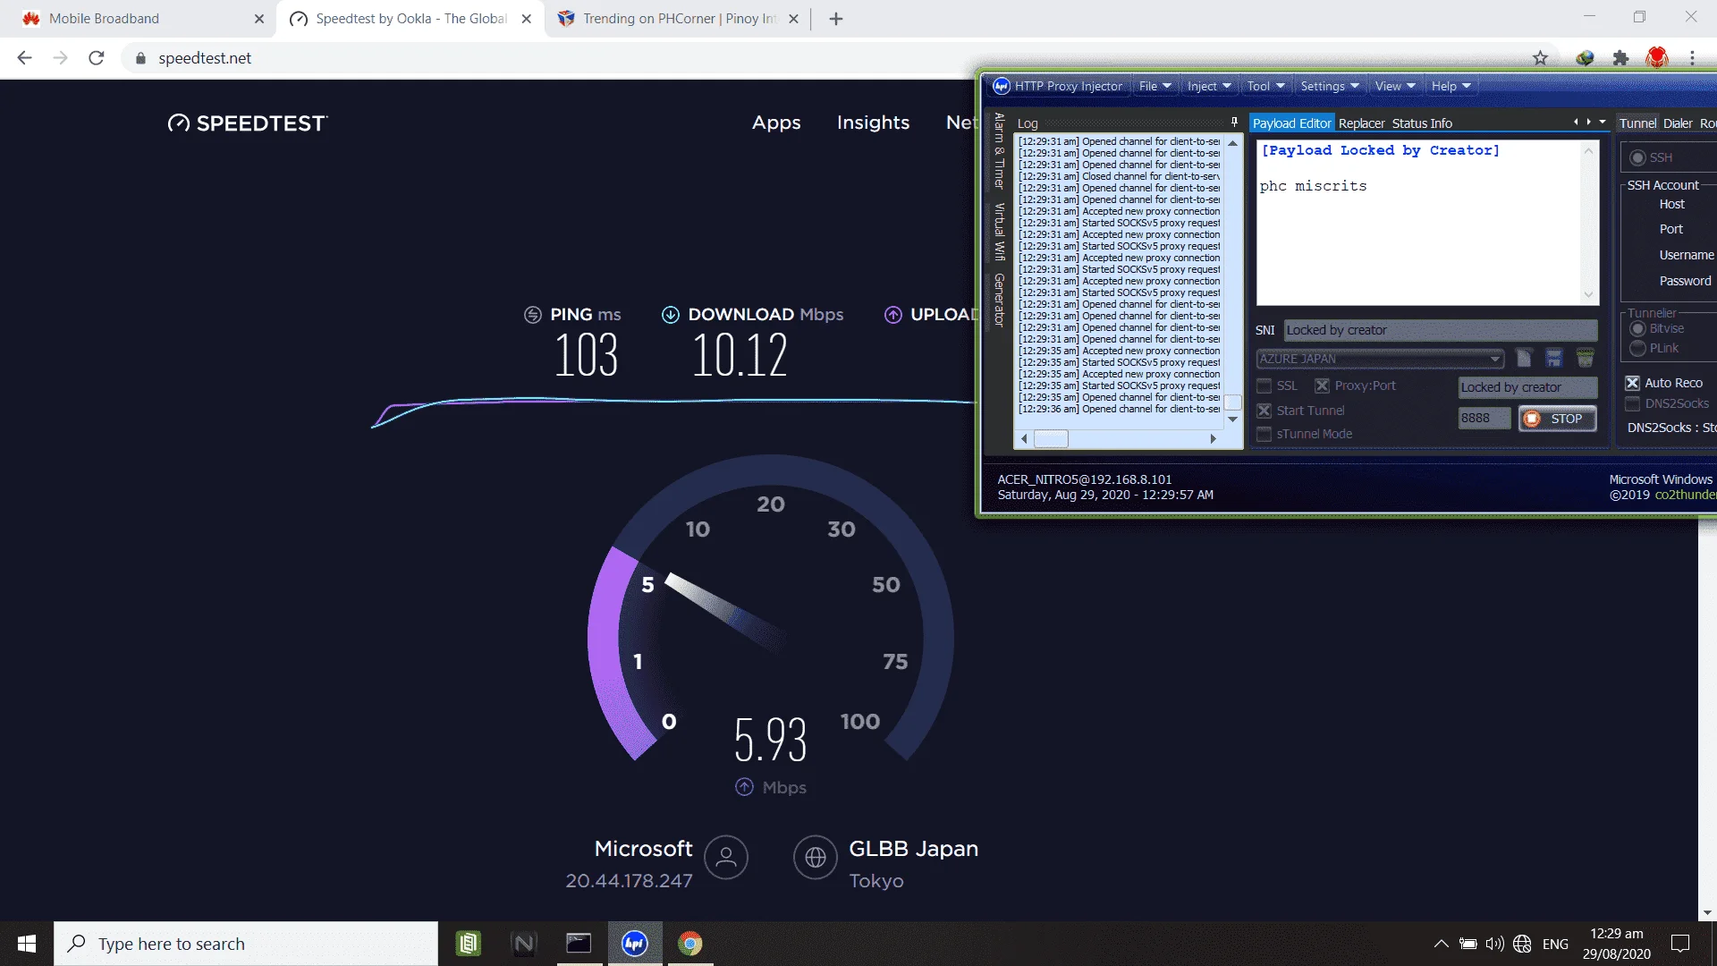Click the GLBB Japan server name
1717x966 pixels.
click(x=913, y=848)
